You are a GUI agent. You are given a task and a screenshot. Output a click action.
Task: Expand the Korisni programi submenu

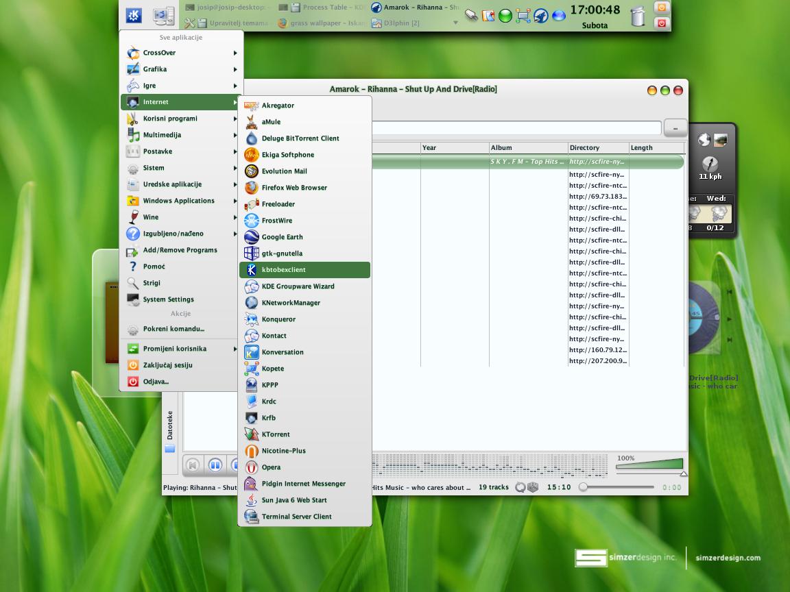[180, 119]
